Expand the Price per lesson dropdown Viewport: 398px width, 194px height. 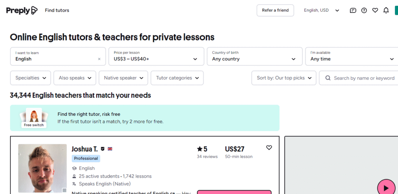[x=156, y=56]
